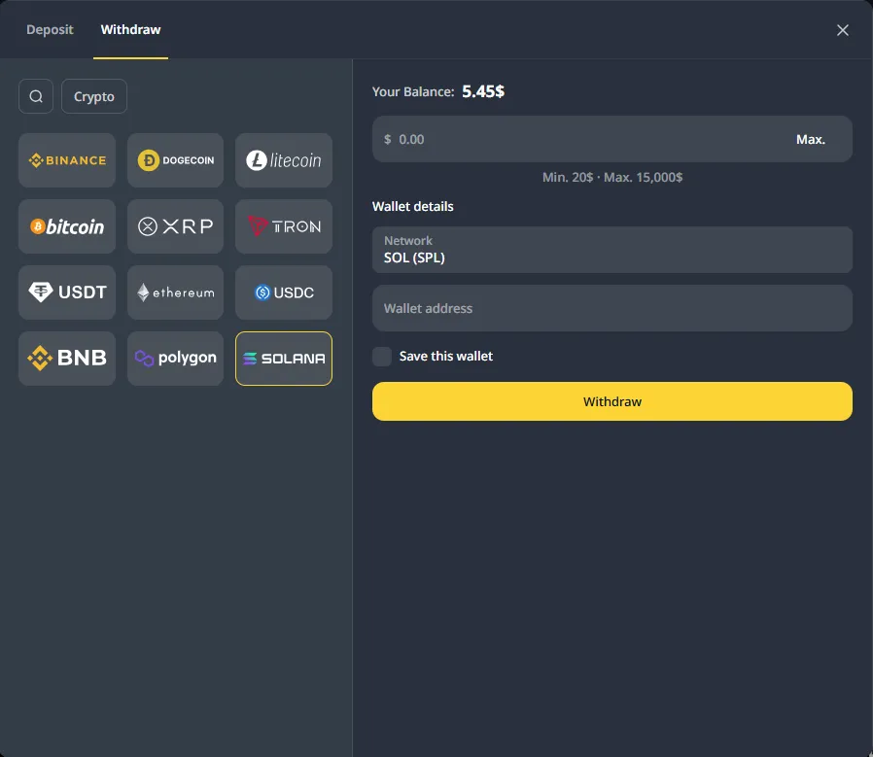This screenshot has width=873, height=757.
Task: Click the Wallet details heading
Action: (x=412, y=207)
